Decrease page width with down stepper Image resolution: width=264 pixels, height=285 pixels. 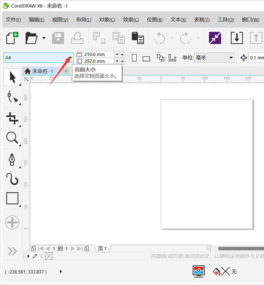click(x=117, y=54)
